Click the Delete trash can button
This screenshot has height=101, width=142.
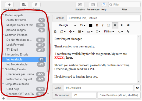[36, 5]
